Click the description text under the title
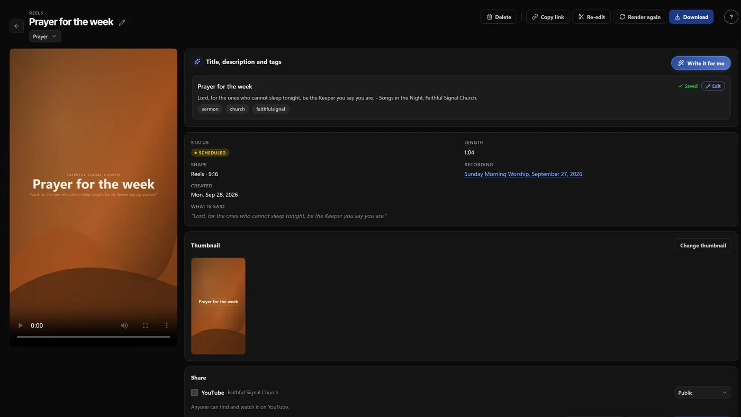This screenshot has height=417, width=741. click(337, 98)
